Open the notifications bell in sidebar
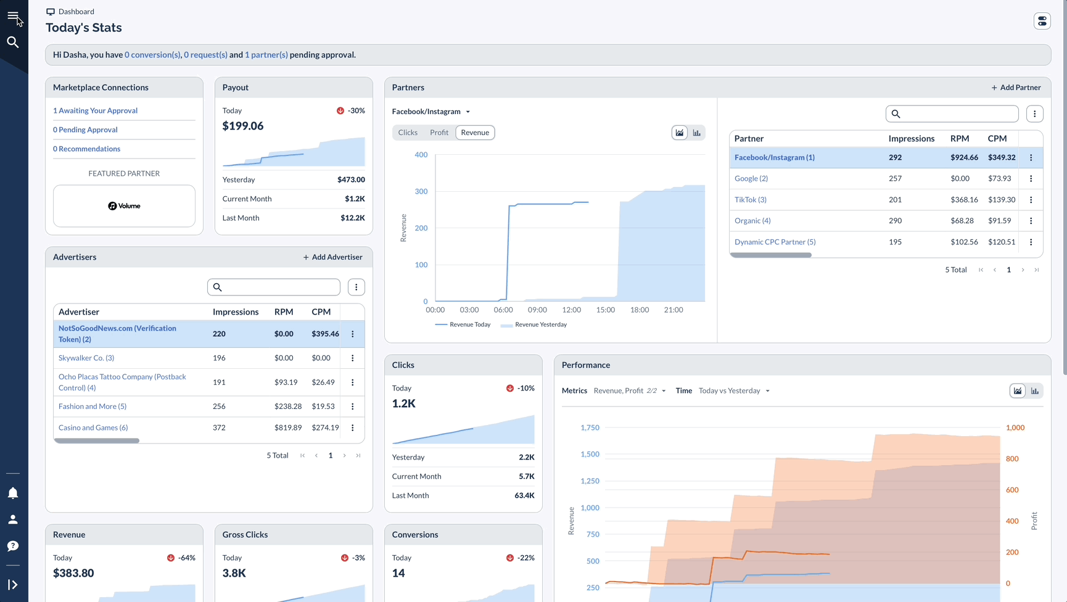1067x602 pixels. coord(13,493)
